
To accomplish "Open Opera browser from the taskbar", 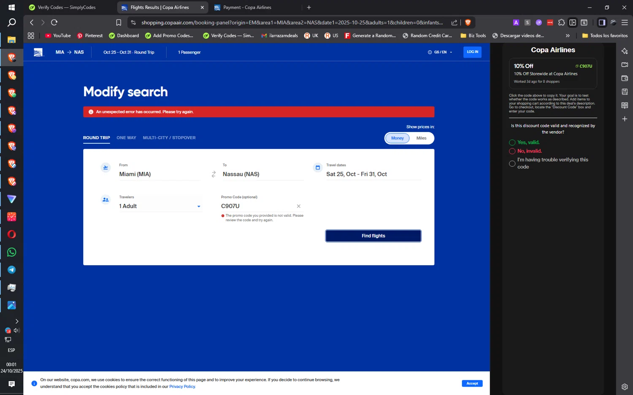I will (11, 234).
